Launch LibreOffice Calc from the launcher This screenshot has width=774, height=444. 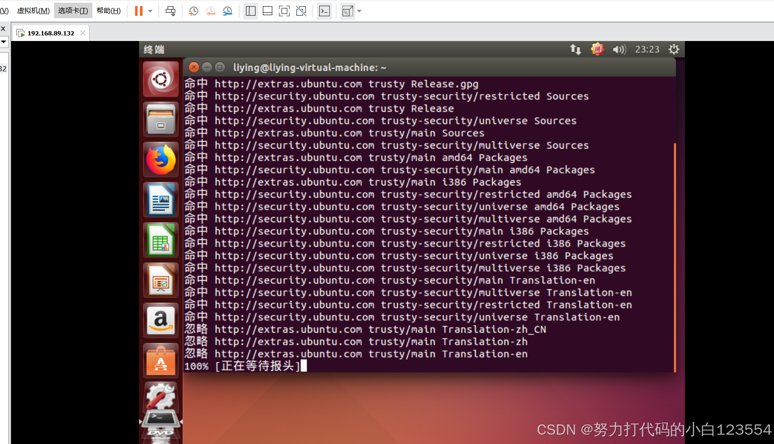pos(161,240)
